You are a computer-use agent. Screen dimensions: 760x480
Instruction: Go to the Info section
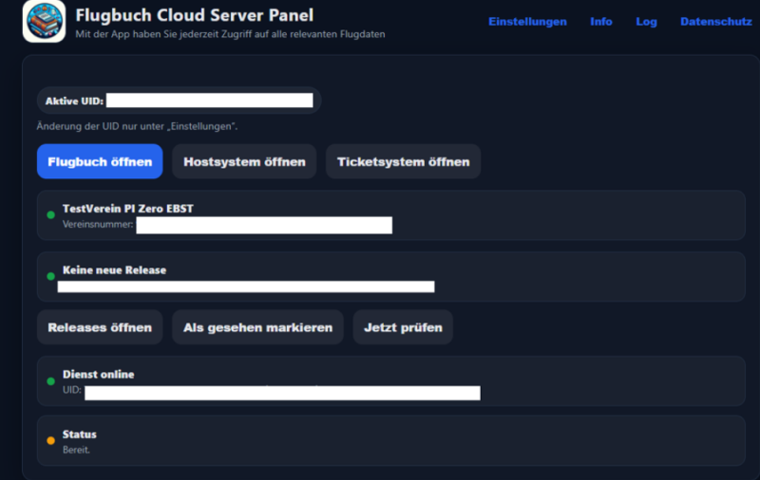[600, 22]
